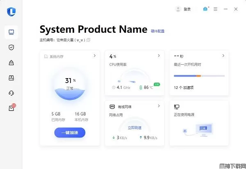246x169 pixels.
Task: Click the 一键加速 boost button
Action: (x=70, y=133)
